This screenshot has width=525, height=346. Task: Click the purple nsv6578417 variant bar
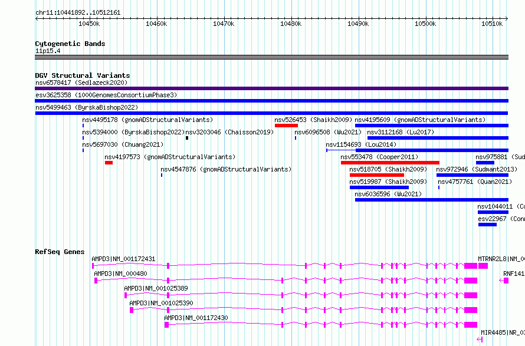point(271,88)
